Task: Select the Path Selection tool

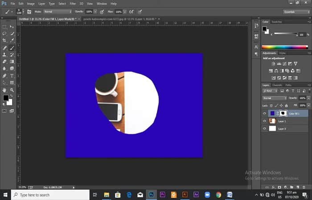Action: (4, 83)
